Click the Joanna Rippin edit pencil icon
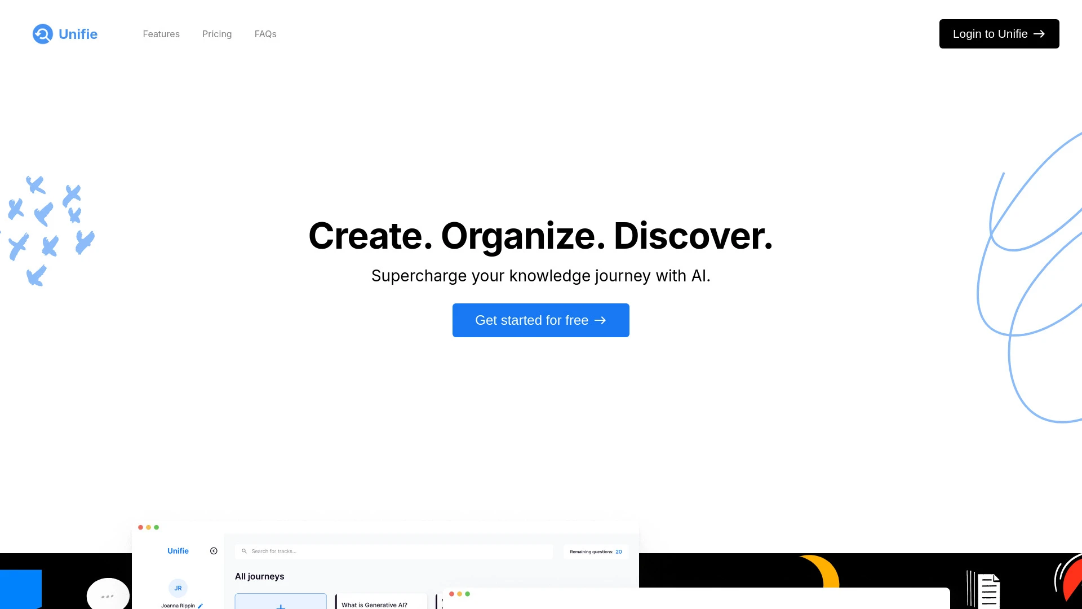 click(200, 605)
